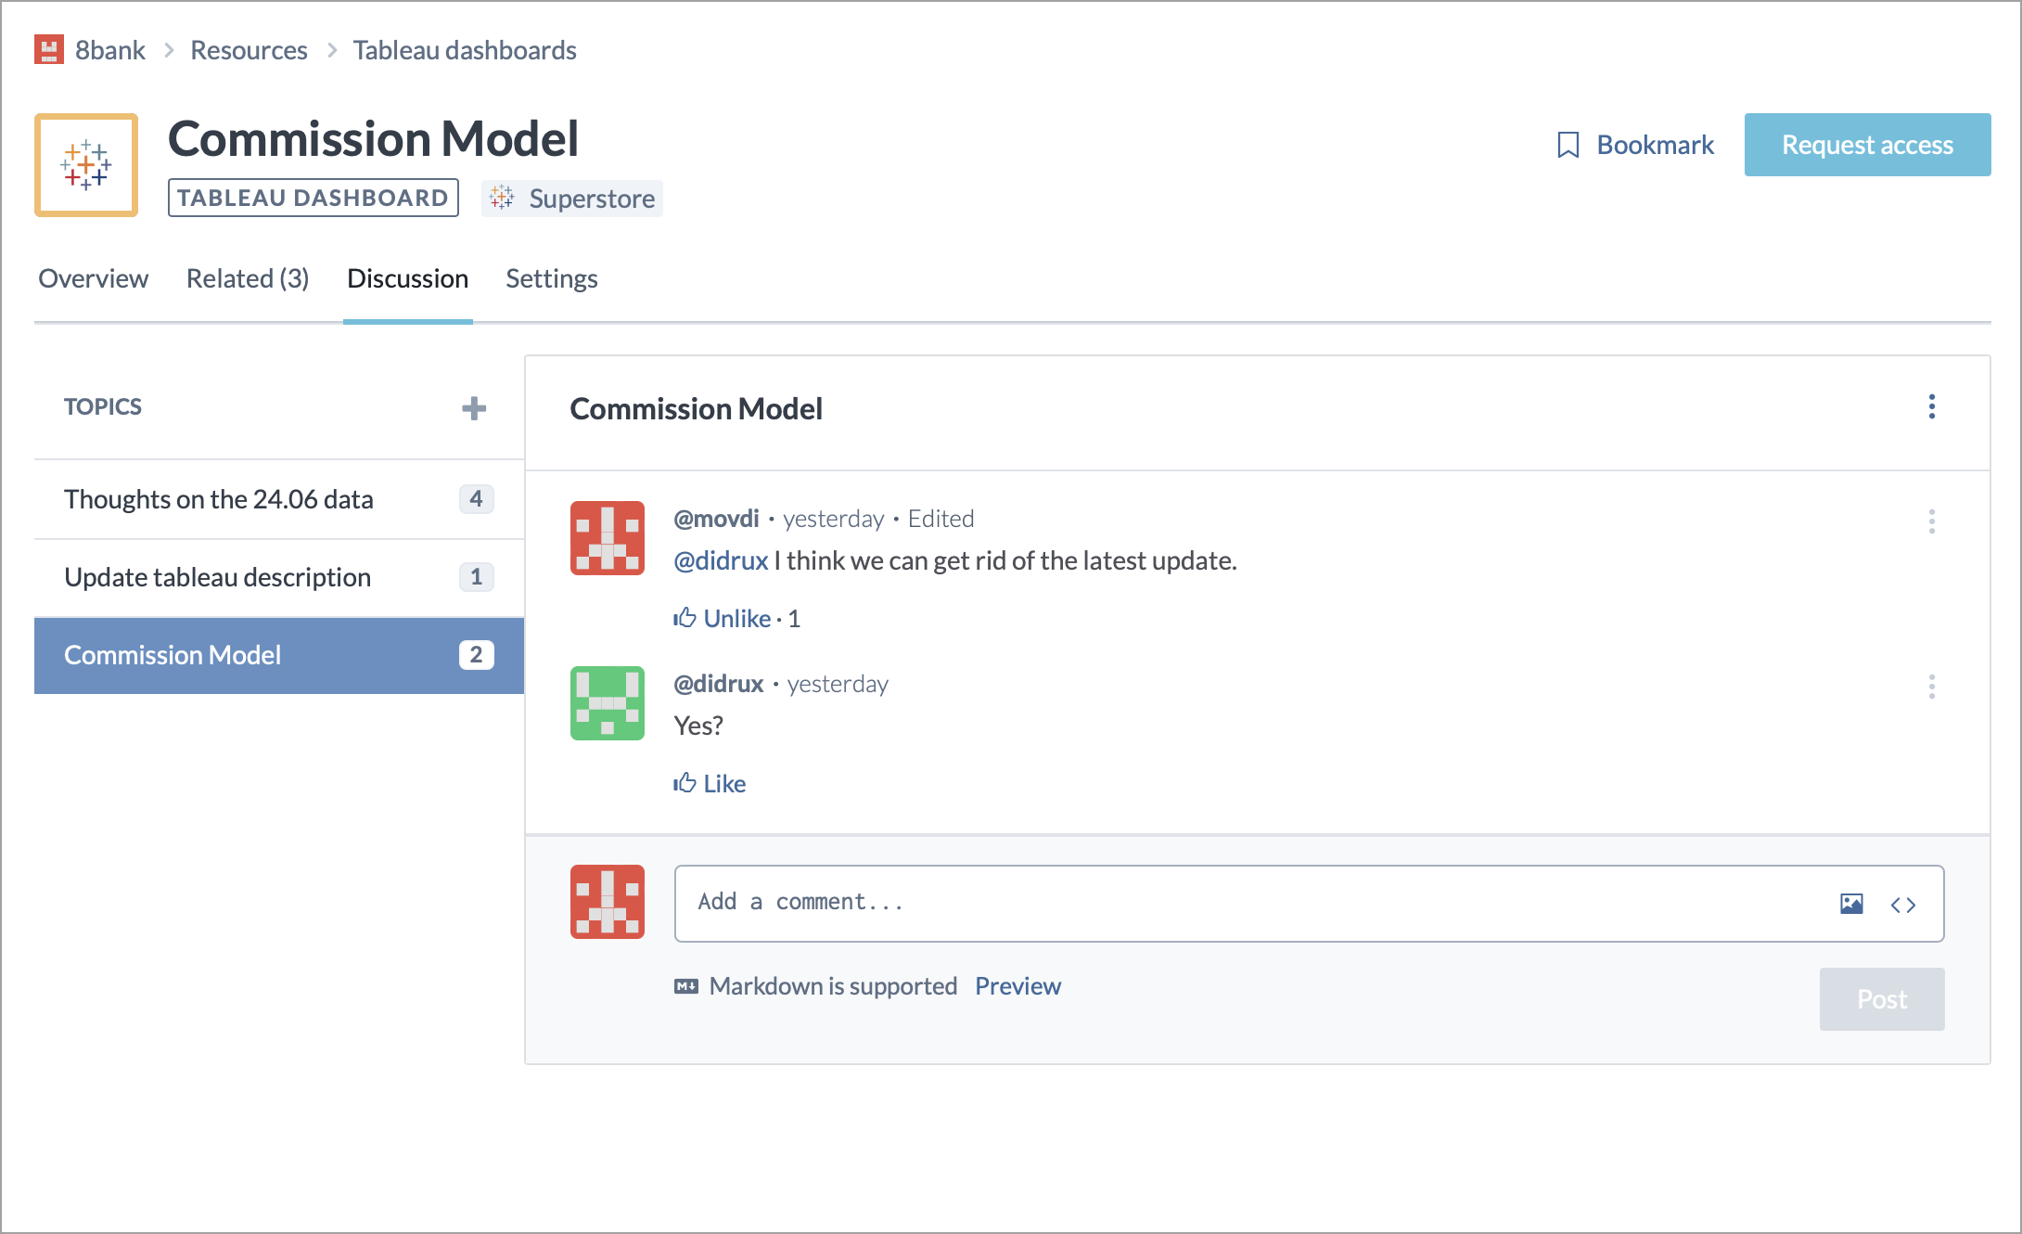Switch to the Overview tab
The image size is (2022, 1234).
click(93, 278)
